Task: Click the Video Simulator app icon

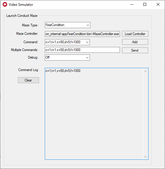Action: pyautogui.click(x=5, y=4)
